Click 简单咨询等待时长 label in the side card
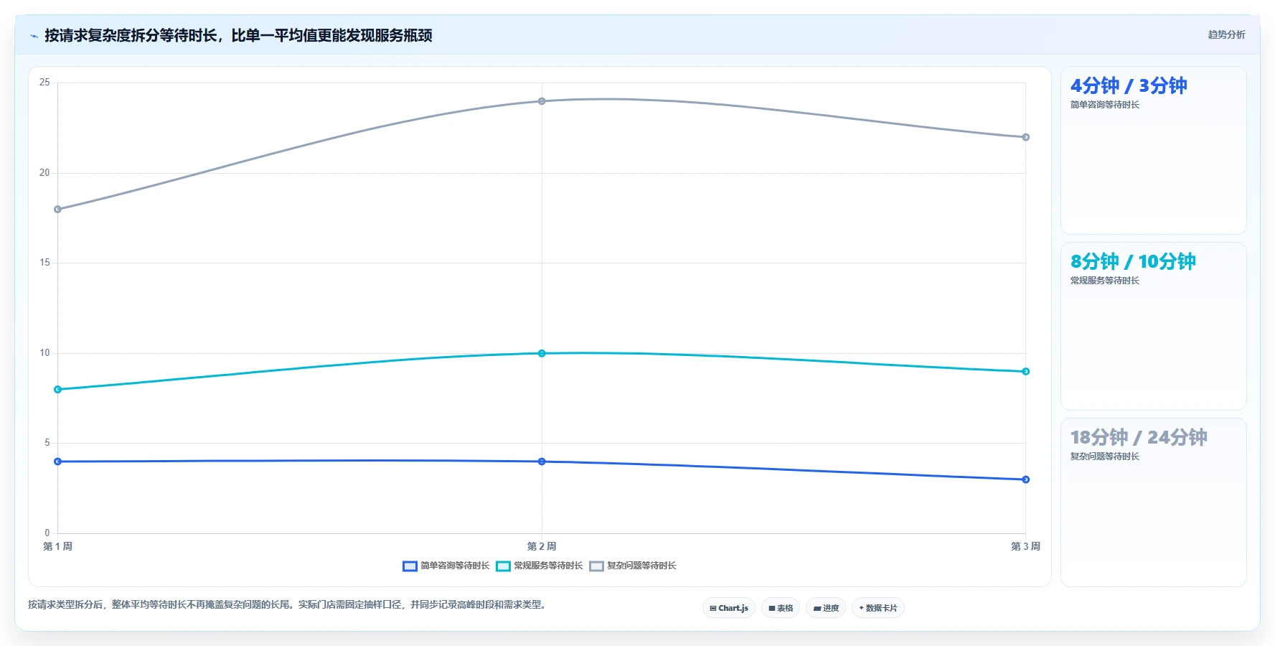 [1105, 105]
